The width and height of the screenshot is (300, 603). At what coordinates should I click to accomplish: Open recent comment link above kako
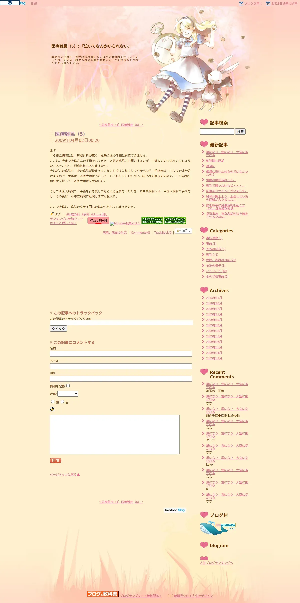(x=227, y=459)
